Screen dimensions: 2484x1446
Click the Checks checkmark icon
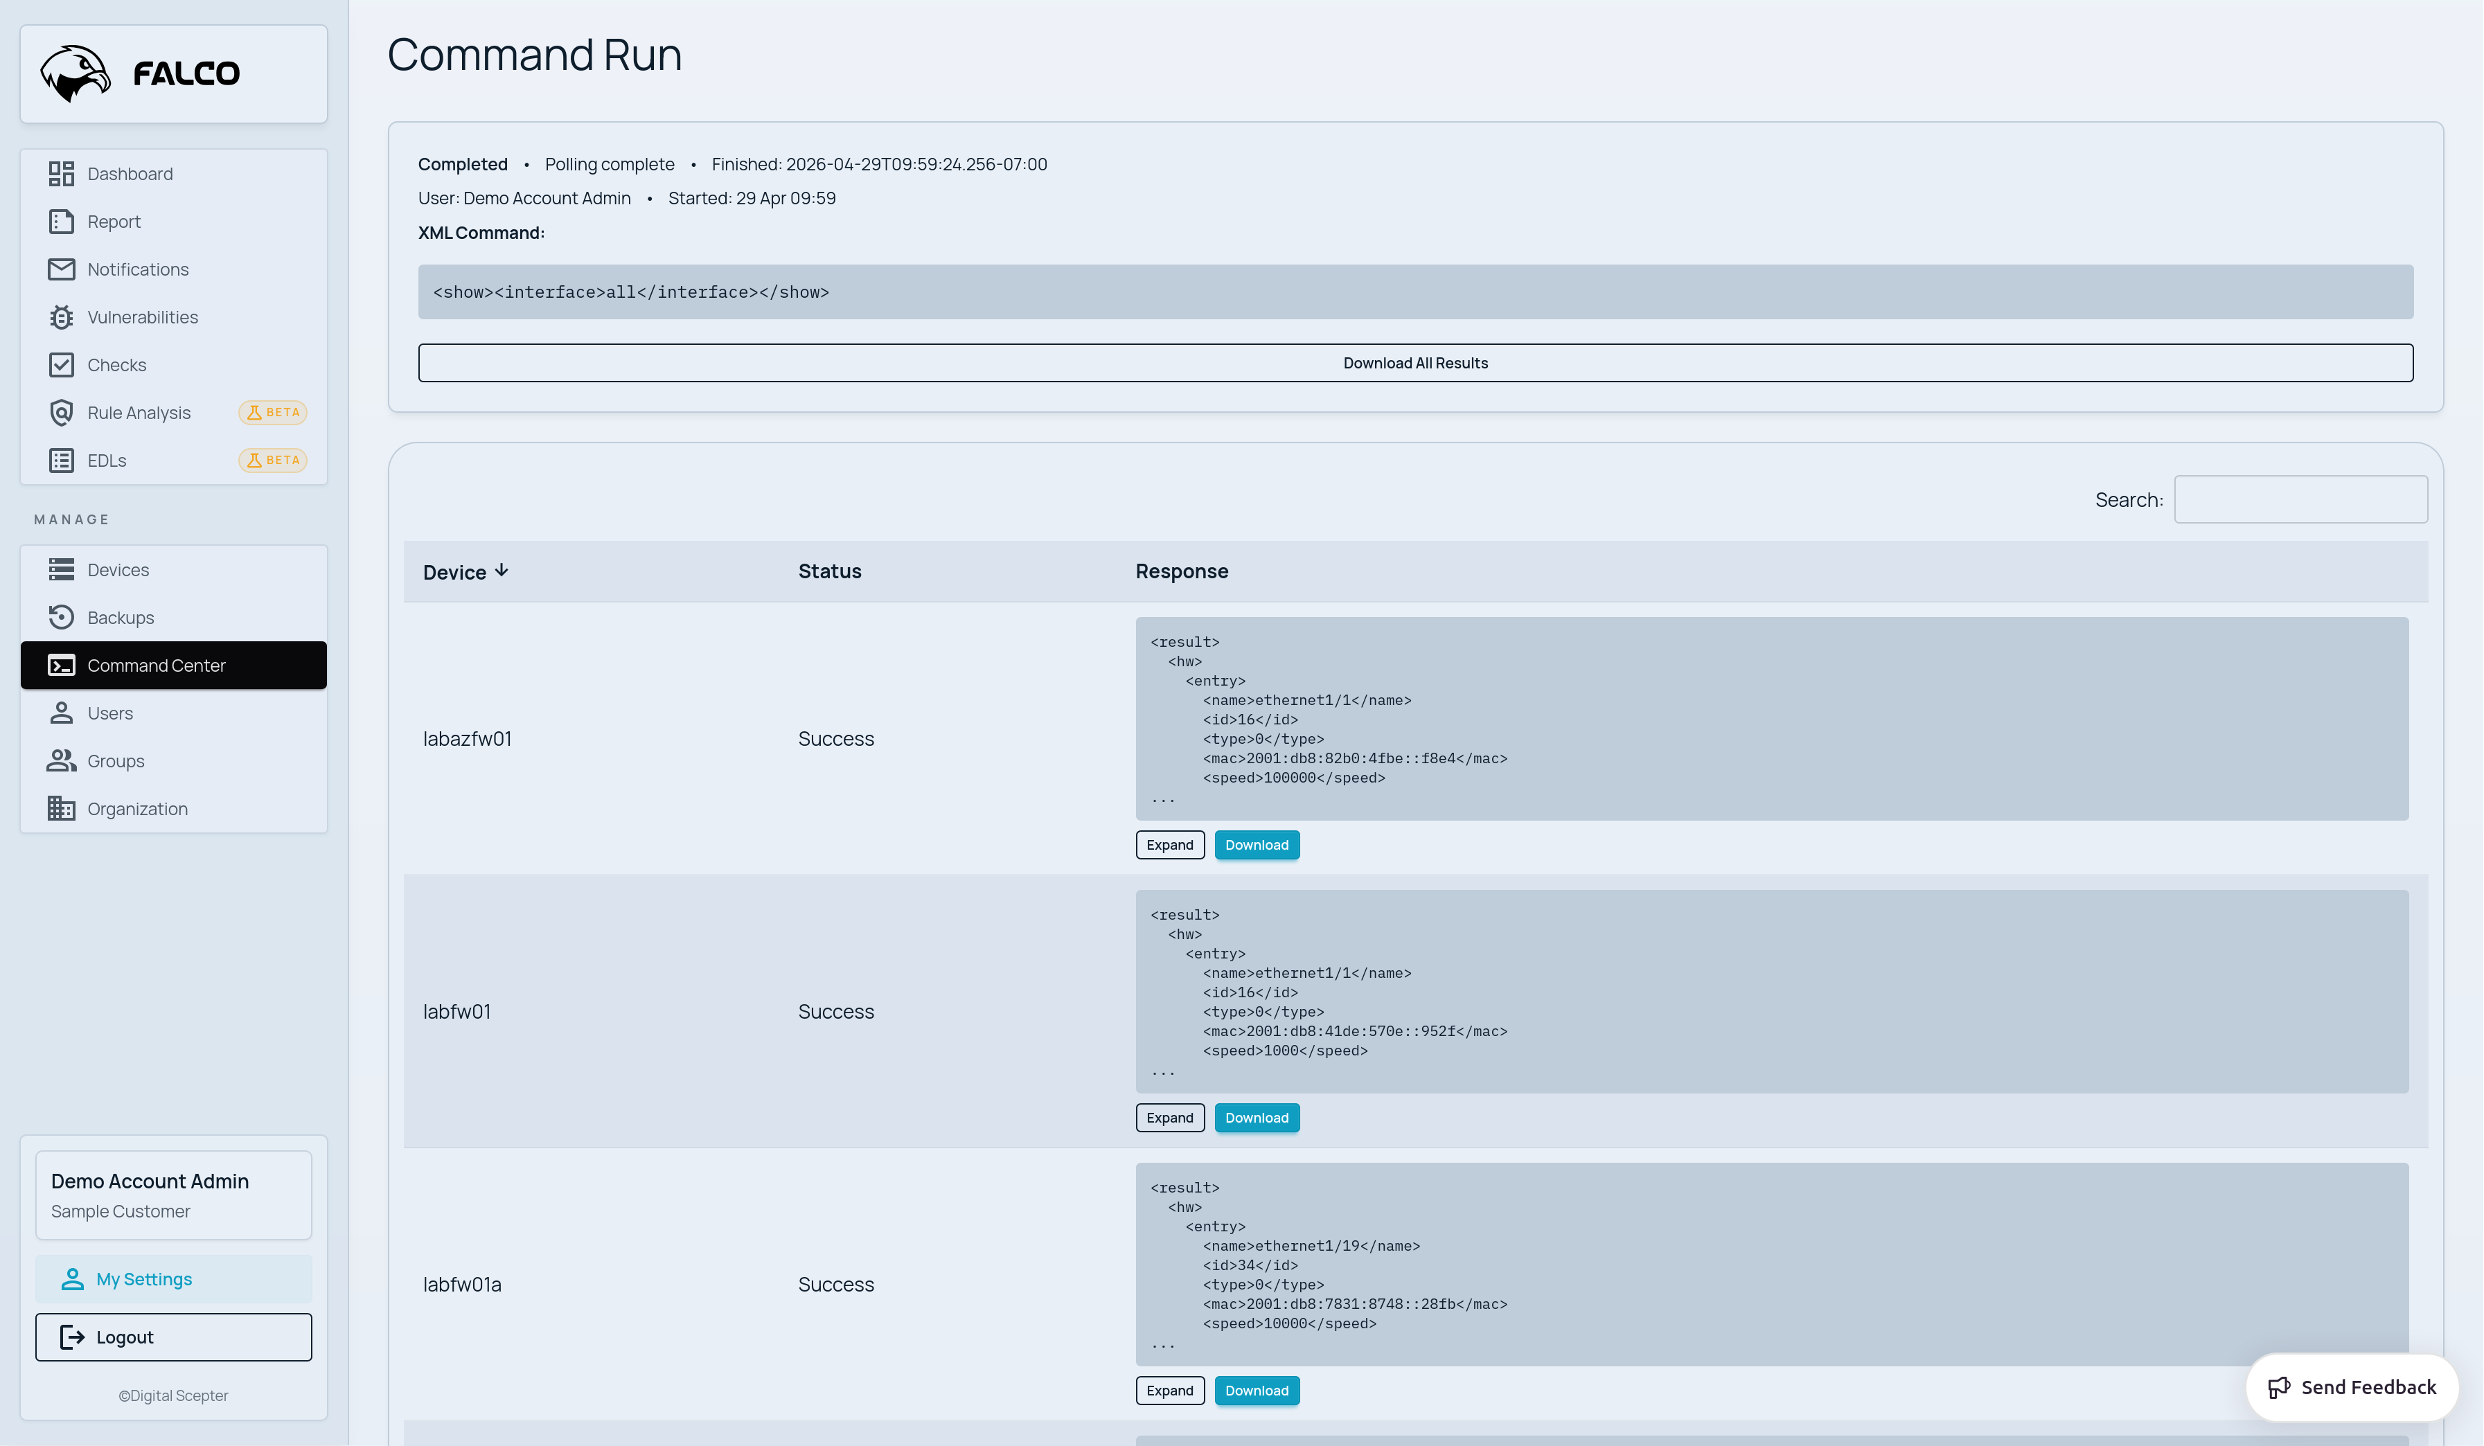pyautogui.click(x=61, y=365)
